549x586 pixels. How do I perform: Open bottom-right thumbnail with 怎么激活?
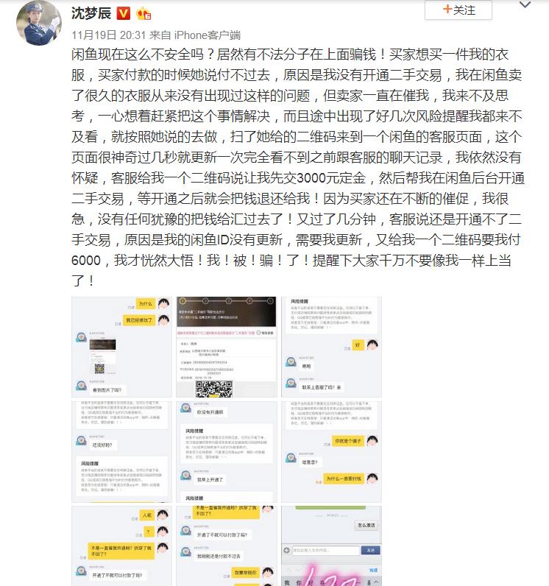332,546
